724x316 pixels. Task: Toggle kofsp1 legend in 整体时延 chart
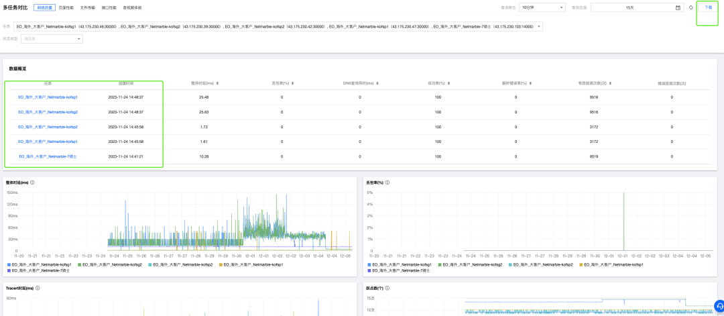click(x=251, y=265)
